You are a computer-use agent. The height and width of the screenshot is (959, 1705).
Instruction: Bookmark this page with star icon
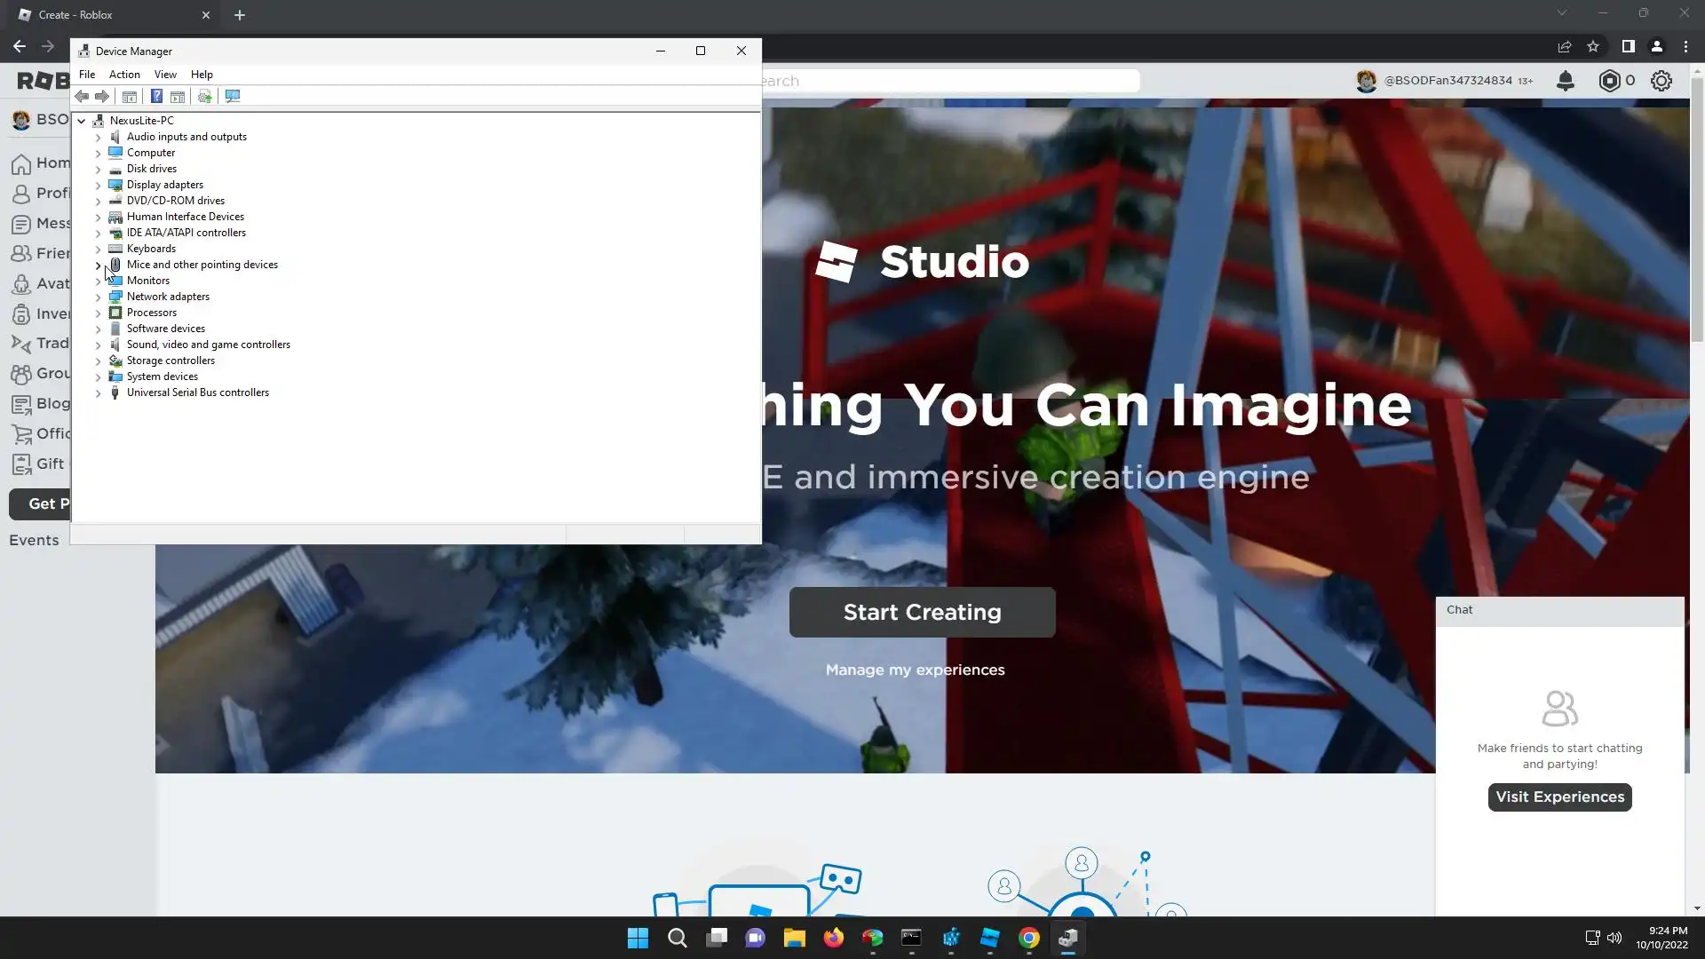click(x=1593, y=46)
